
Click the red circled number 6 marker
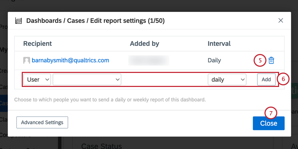point(283,79)
